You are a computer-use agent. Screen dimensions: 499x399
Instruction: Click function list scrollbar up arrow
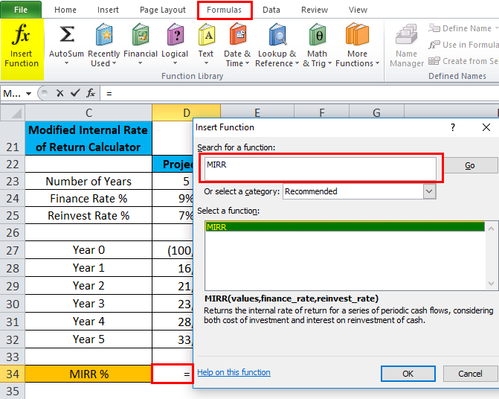tap(491, 229)
